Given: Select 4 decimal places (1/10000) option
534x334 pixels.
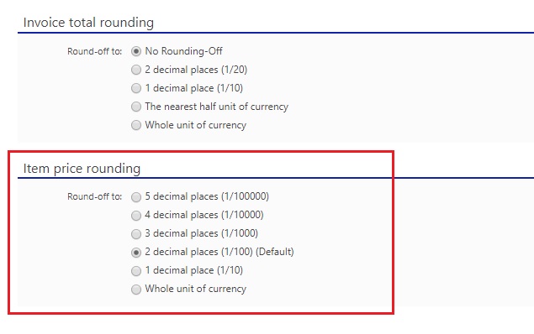Looking at the screenshot, I should coord(136,216).
